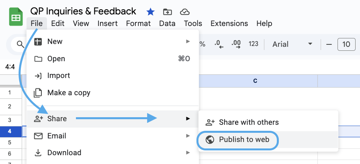This screenshot has height=164, width=360.
Task: Open the Insert menu
Action: point(107,24)
